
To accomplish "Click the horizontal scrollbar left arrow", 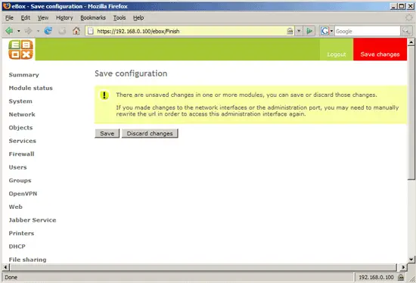I will [5, 267].
